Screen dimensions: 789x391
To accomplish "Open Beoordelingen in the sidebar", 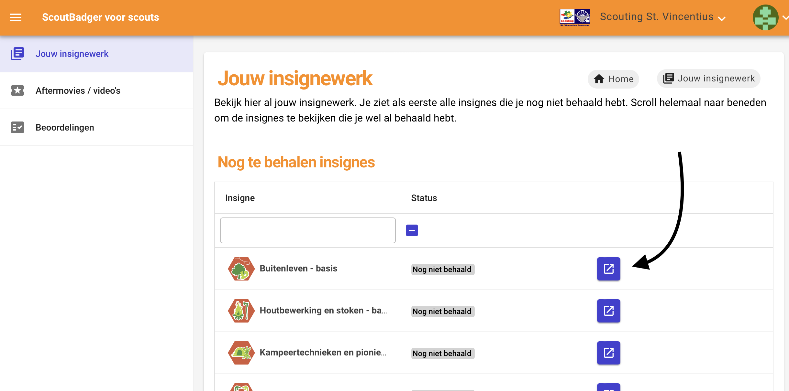I will pyautogui.click(x=65, y=127).
